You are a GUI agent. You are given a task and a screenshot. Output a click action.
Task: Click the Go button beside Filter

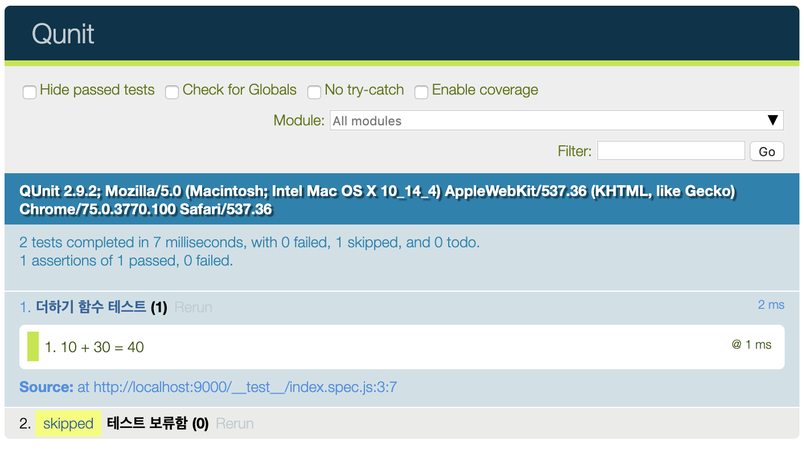click(766, 152)
